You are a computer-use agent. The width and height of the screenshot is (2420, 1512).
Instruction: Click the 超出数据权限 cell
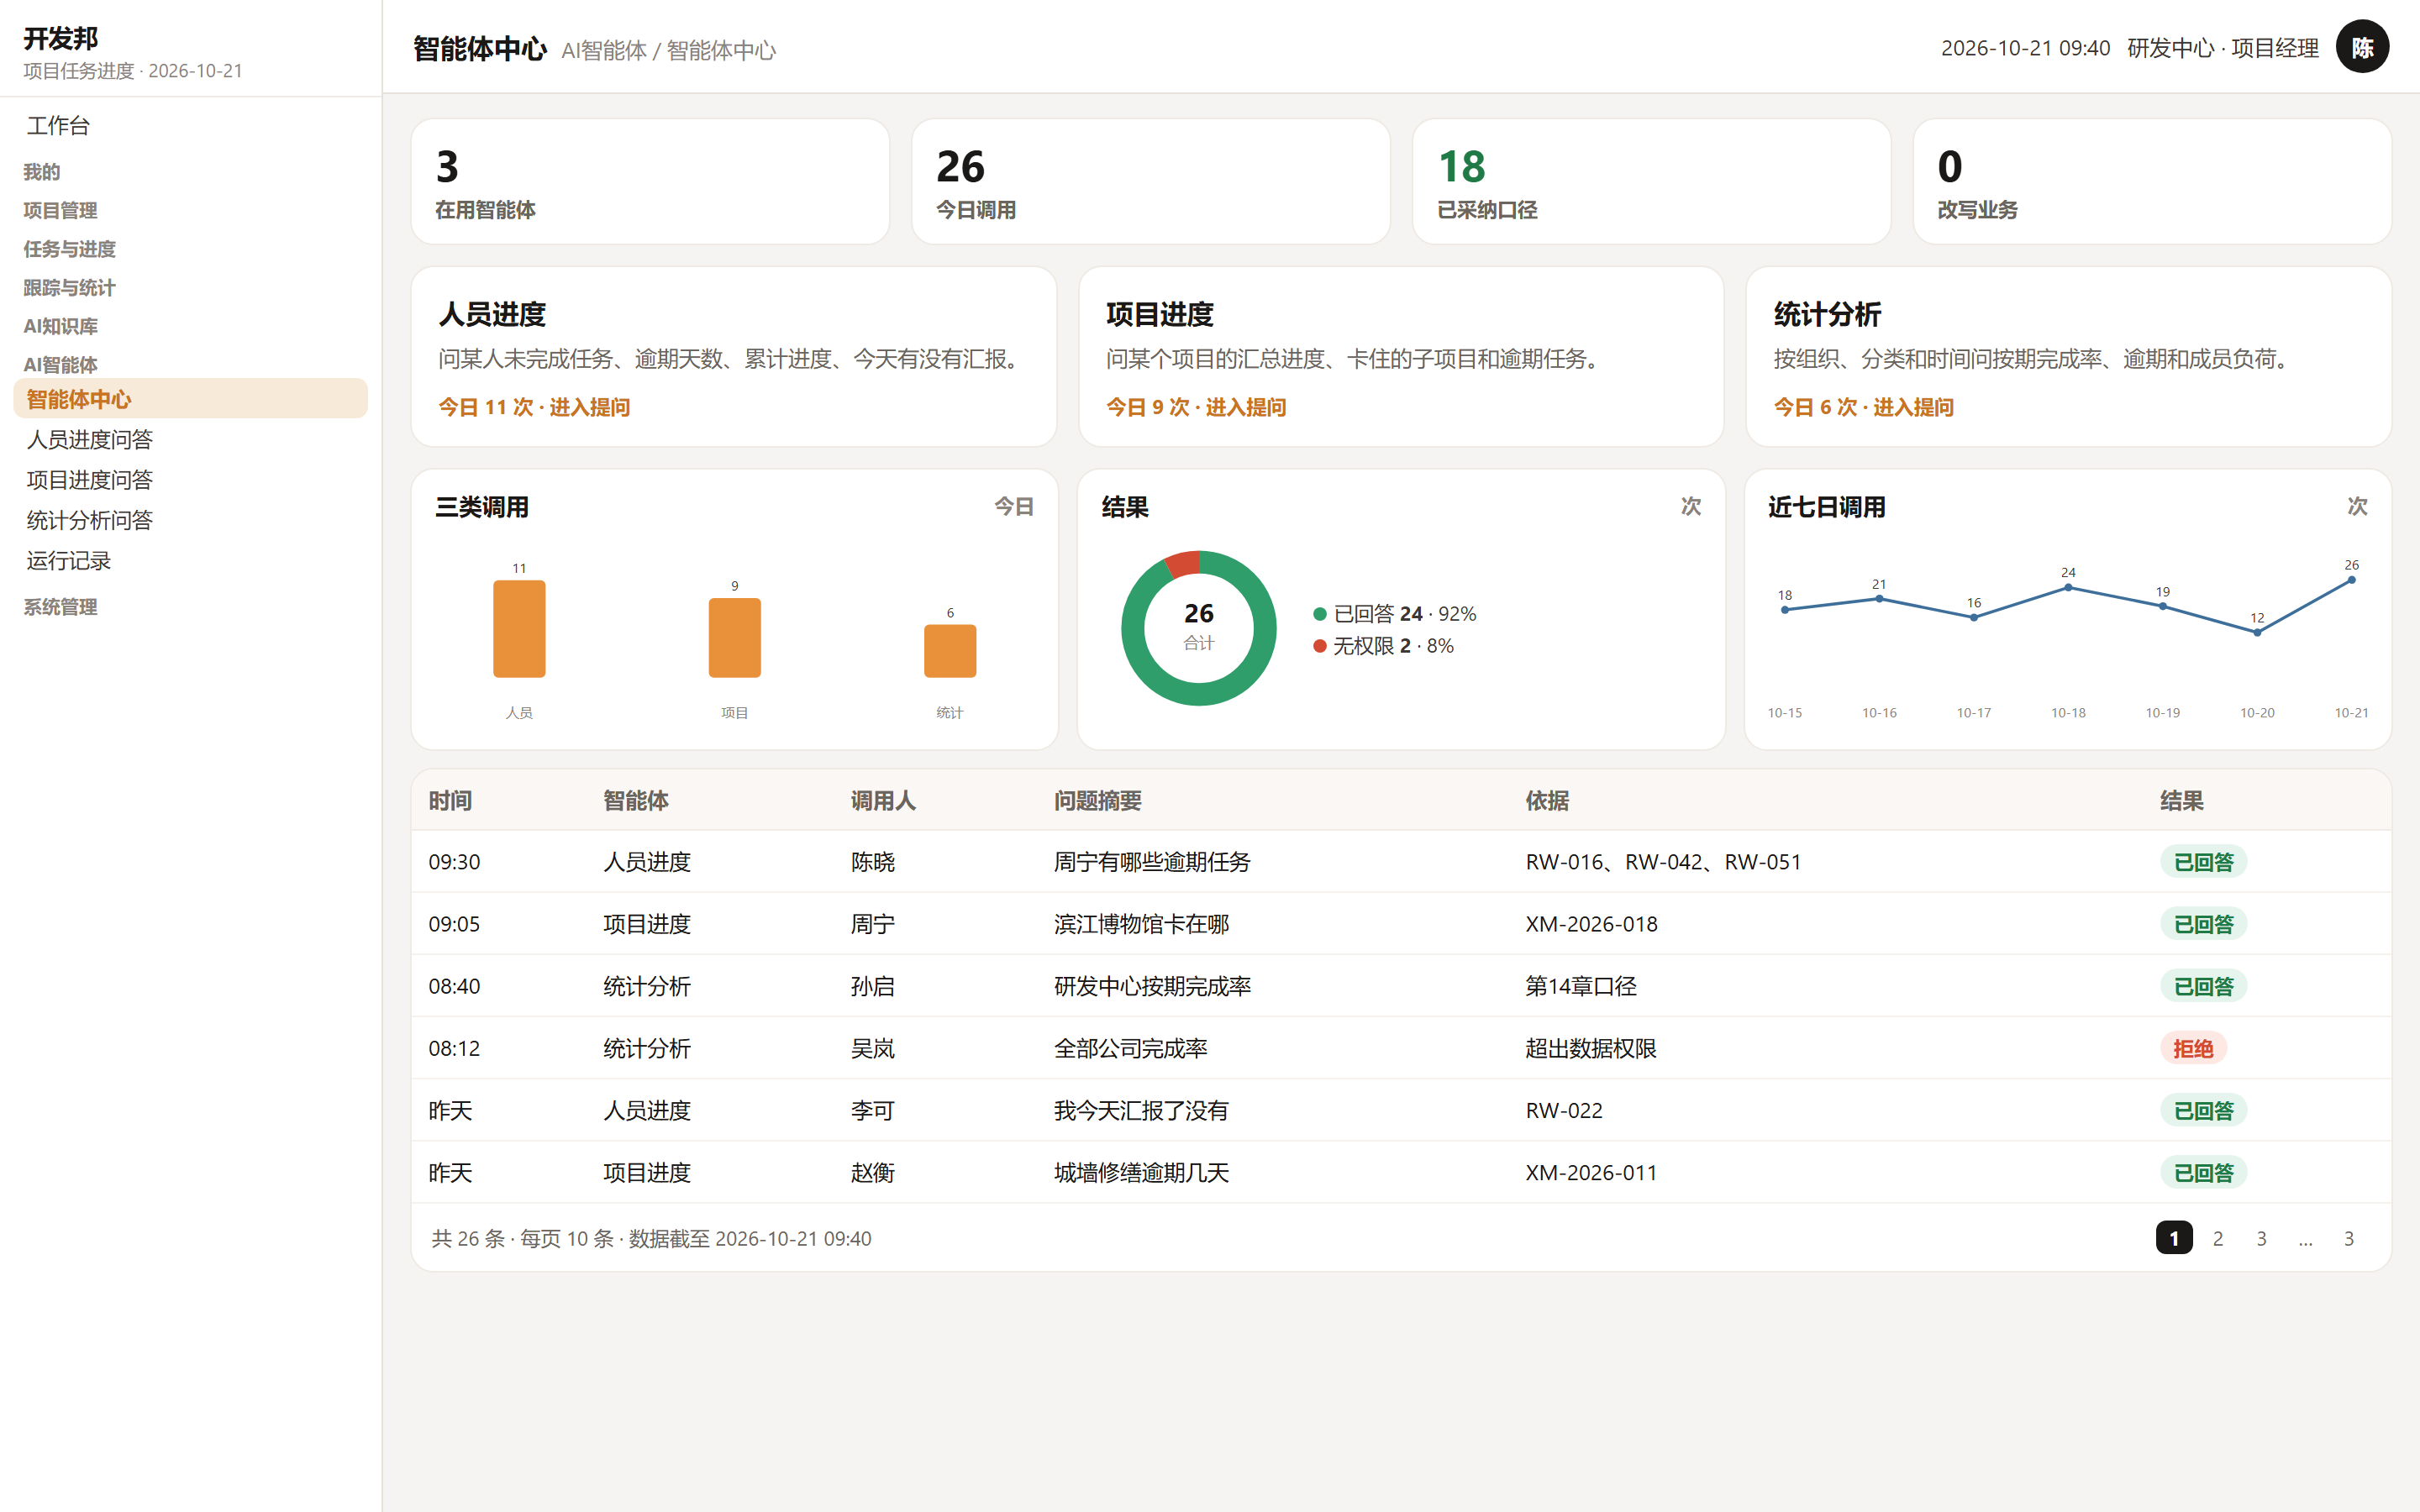coord(1591,1048)
